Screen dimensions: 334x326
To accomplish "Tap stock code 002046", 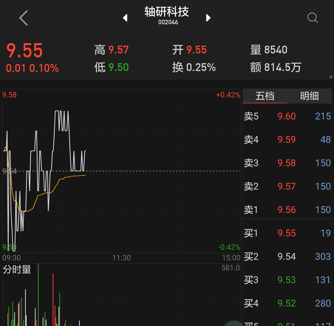I will [168, 22].
